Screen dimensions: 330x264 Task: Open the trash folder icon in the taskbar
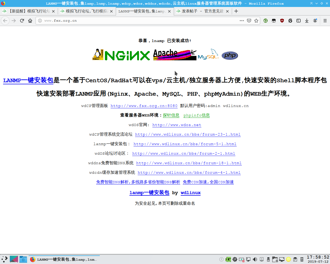(x=23, y=259)
